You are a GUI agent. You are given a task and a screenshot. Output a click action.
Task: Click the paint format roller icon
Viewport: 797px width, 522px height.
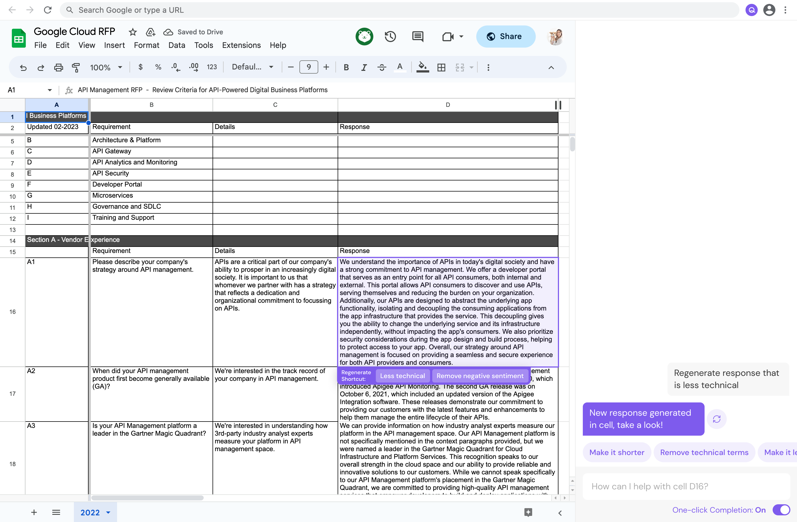tap(76, 67)
